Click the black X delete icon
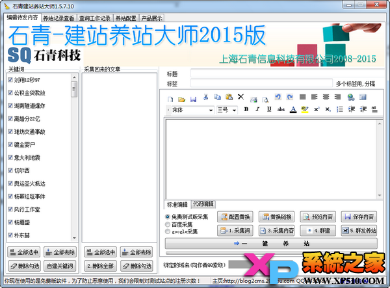 240,97
